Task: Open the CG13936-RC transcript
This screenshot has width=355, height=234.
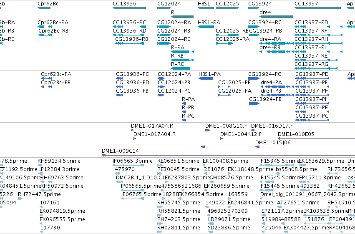Action: [128, 27]
